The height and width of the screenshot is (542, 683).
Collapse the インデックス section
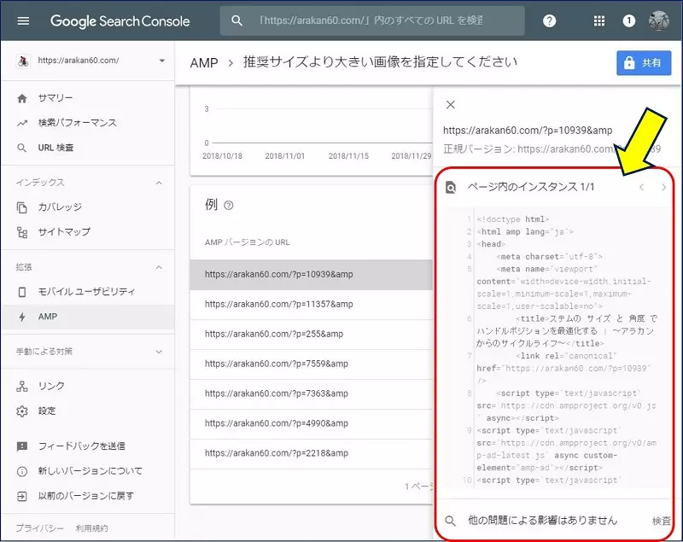[159, 183]
